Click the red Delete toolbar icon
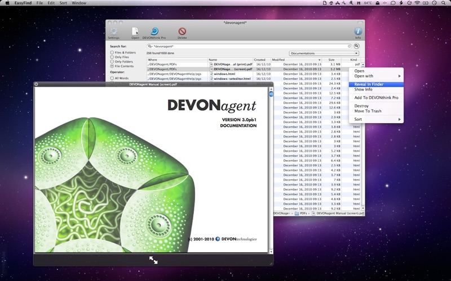The height and width of the screenshot is (281, 451). [182, 32]
